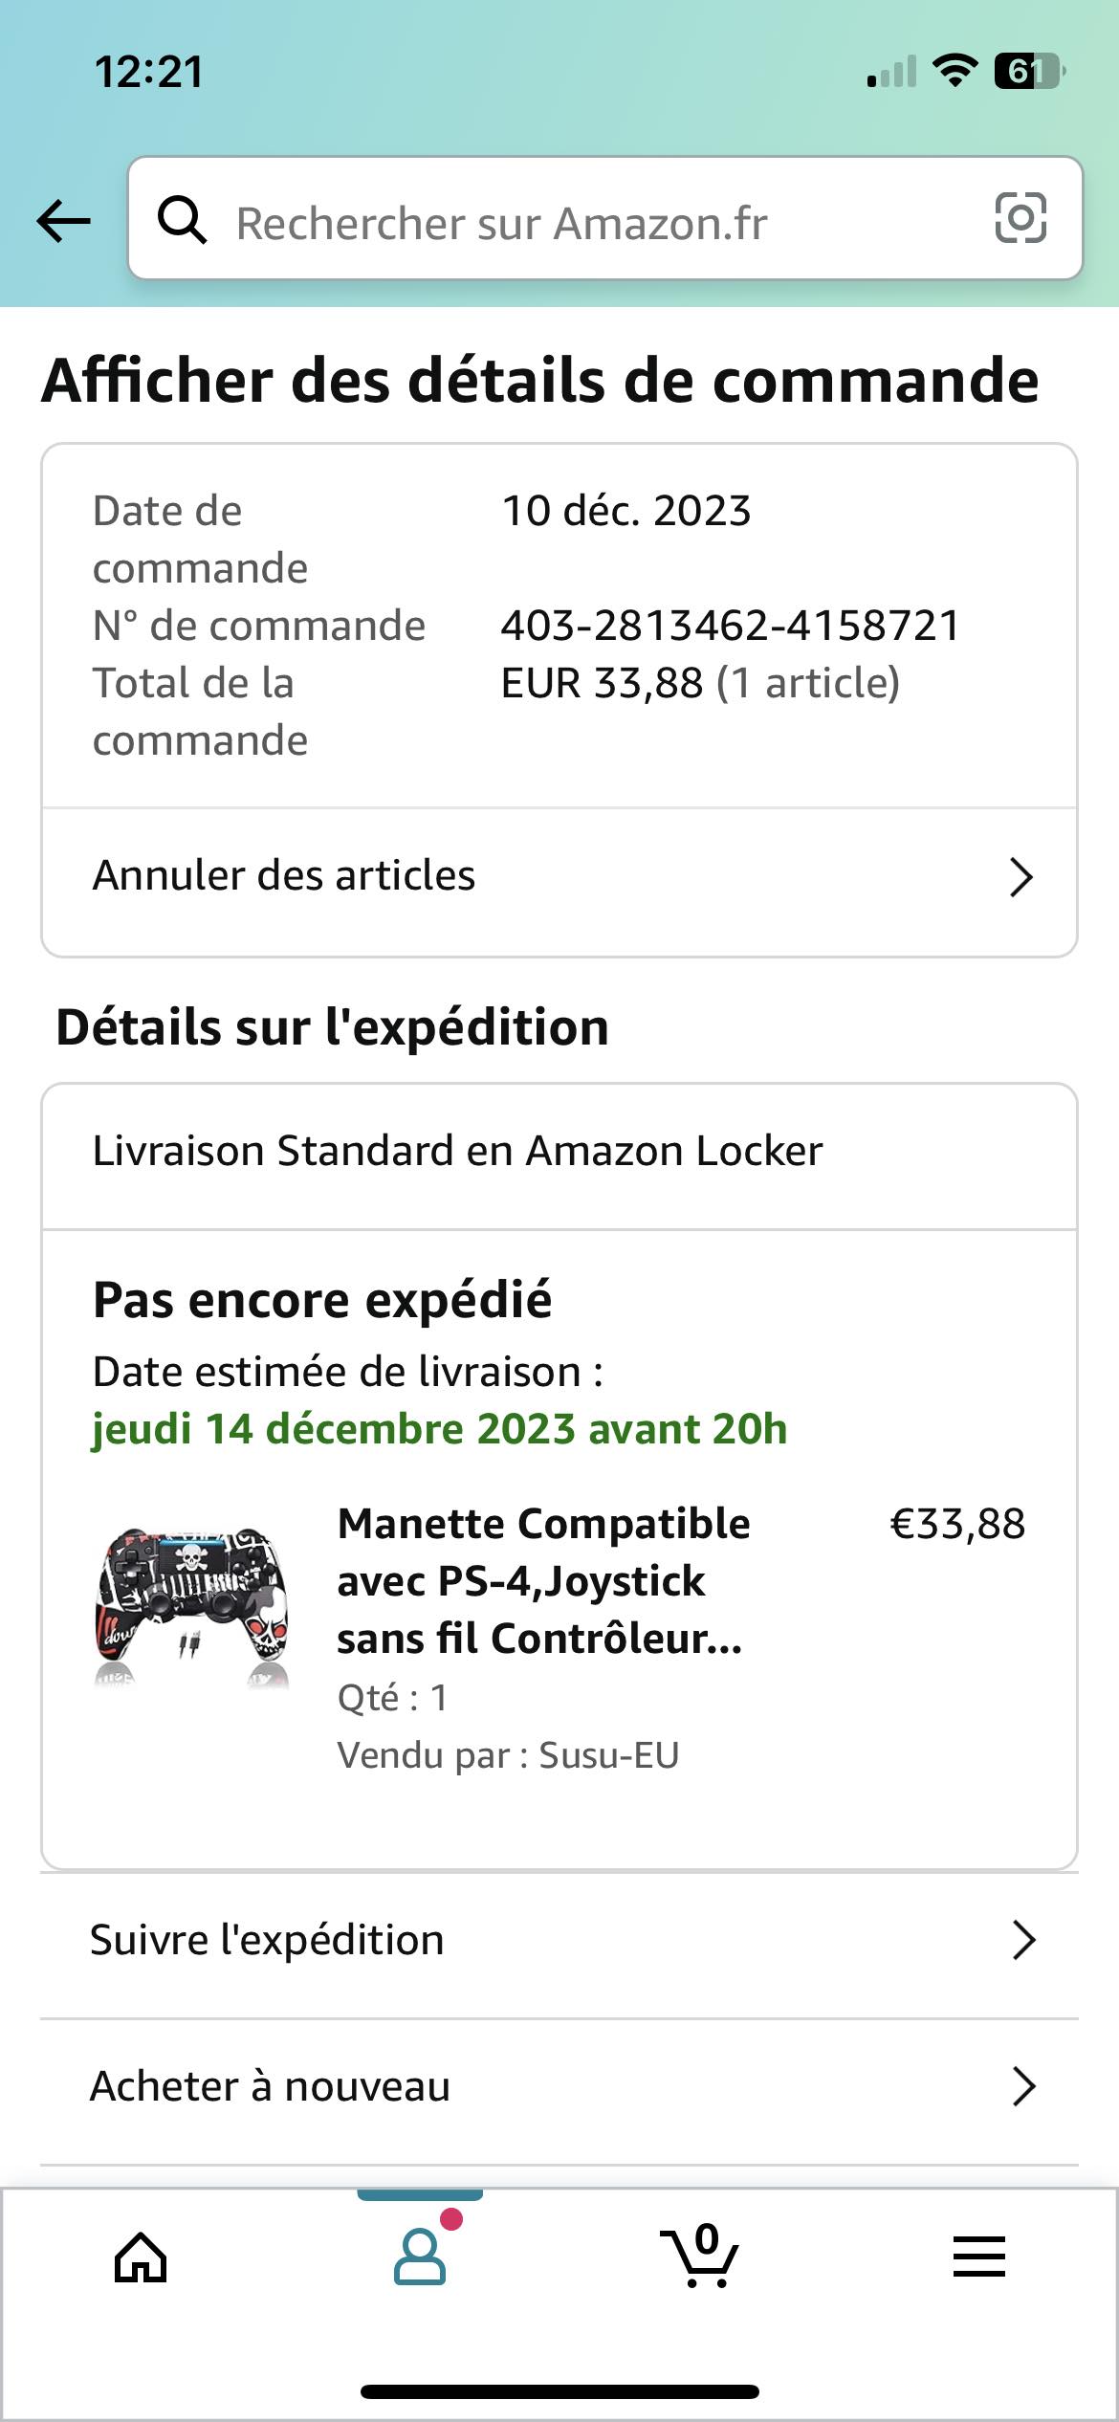Screen dimensions: 1119x2422
Task: Open the hamburger menu icon
Action: coord(978,2257)
